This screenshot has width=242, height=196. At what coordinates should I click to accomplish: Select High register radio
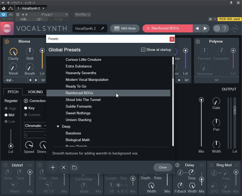pos(6,108)
